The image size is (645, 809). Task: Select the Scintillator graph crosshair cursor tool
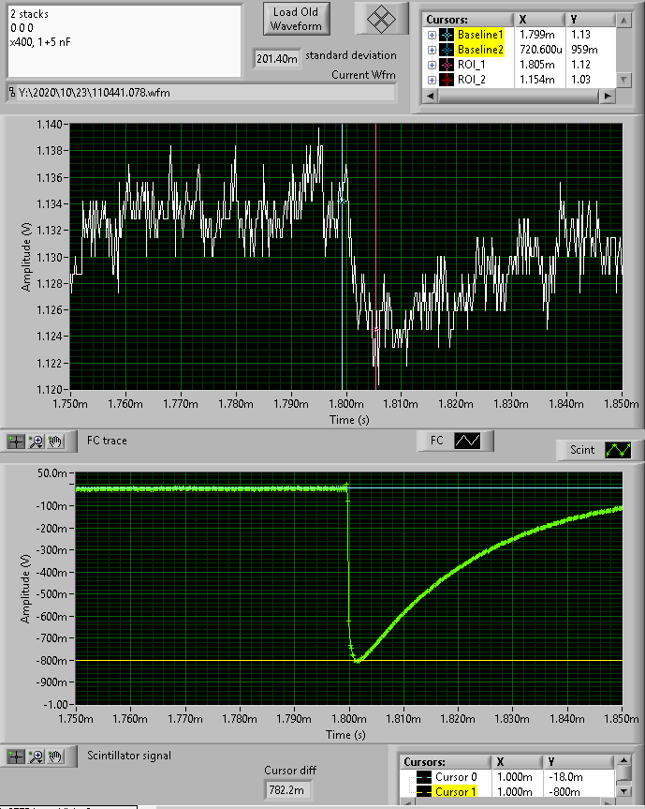16,757
